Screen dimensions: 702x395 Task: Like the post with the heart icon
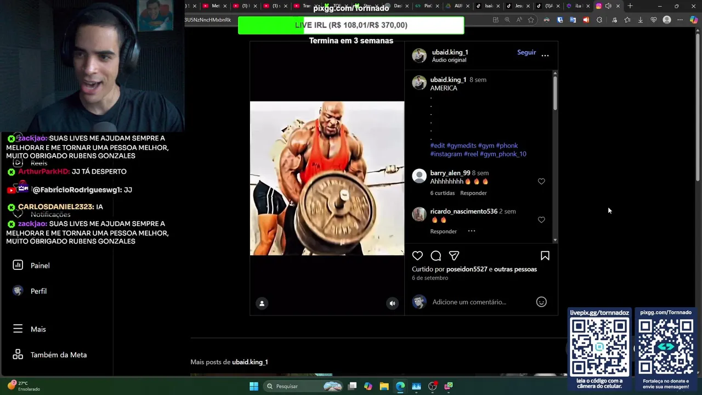(417, 256)
